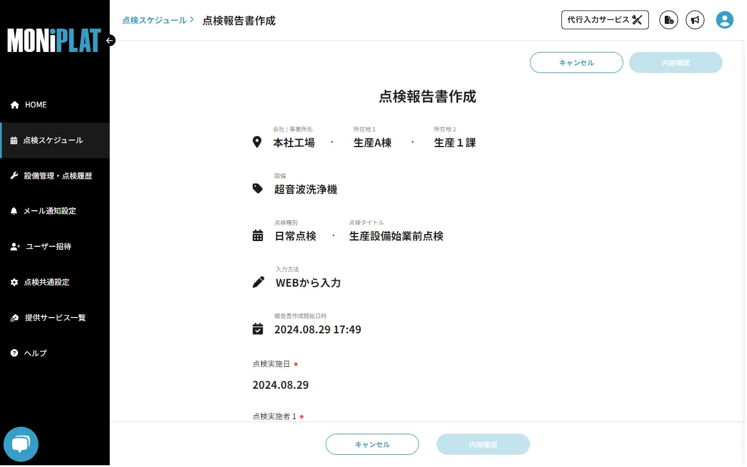The image size is (747, 467).
Task: Click the gear icon for 点検共通設定
Action: (13, 282)
